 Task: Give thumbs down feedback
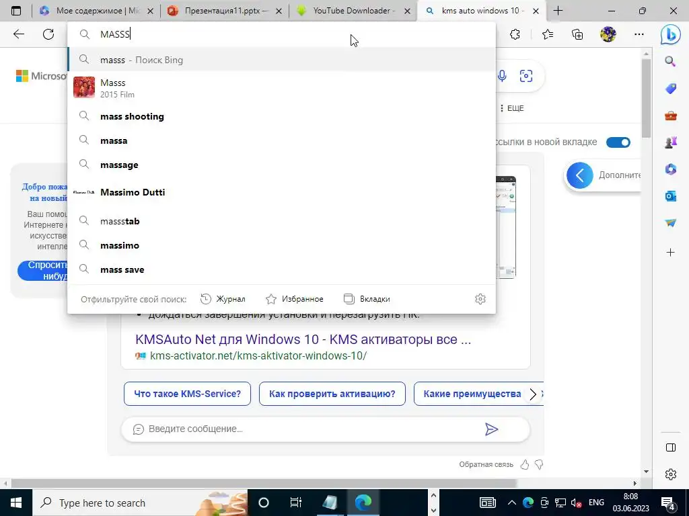coord(539,465)
